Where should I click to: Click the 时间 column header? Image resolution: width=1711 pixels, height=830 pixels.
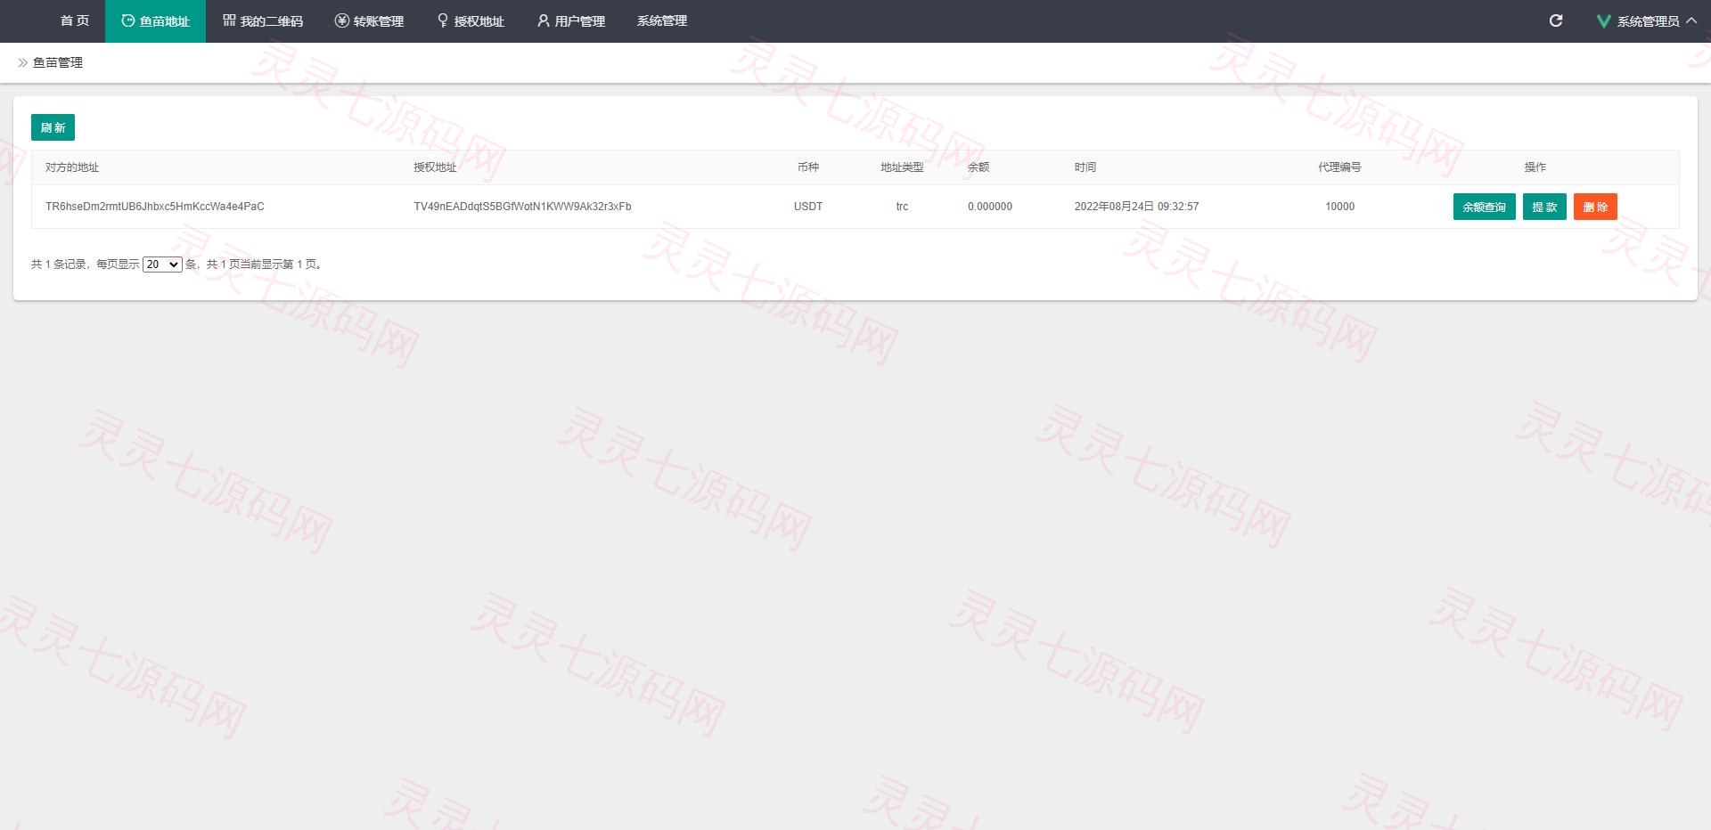tap(1085, 167)
